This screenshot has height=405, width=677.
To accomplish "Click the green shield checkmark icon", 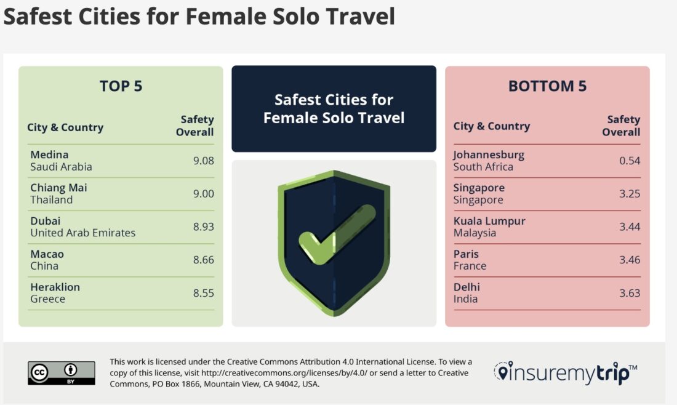I will click(x=334, y=243).
